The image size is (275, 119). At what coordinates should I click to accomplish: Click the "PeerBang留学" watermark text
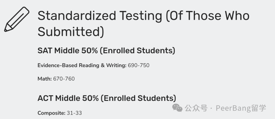coord(241,108)
